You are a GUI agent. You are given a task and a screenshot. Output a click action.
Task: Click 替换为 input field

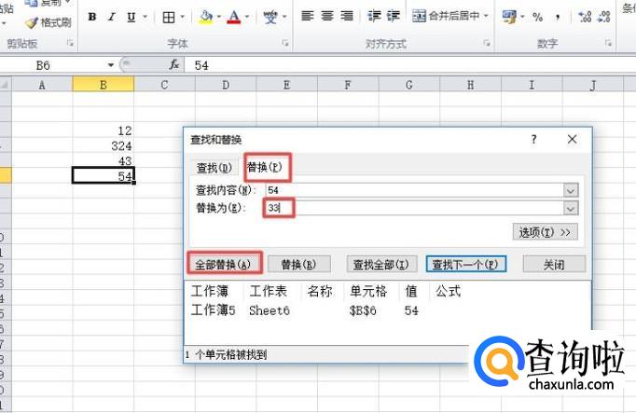pyautogui.click(x=415, y=208)
